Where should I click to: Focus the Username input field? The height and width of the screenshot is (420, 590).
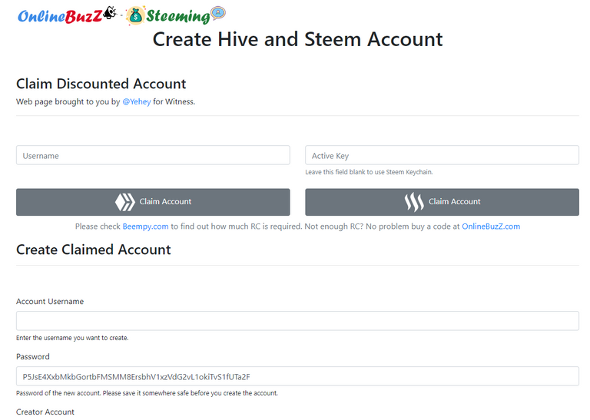tap(153, 155)
